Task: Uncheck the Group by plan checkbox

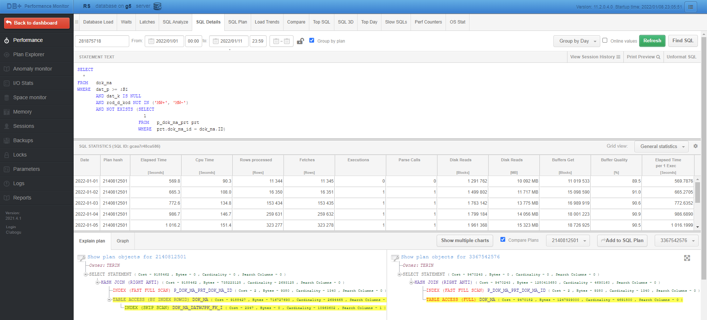Action: click(312, 40)
